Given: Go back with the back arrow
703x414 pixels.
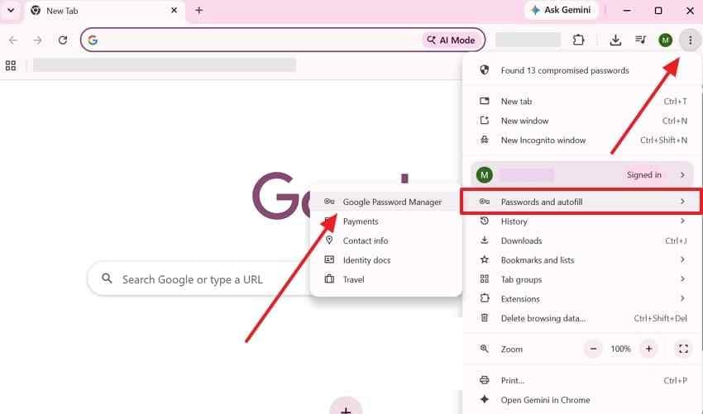Looking at the screenshot, I should pos(13,40).
